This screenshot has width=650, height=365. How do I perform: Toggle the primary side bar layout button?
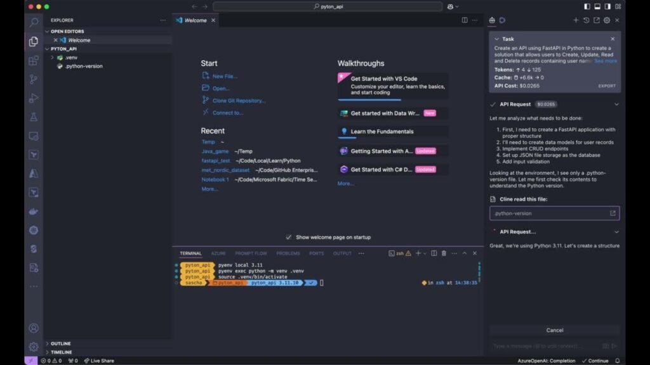pos(587,6)
